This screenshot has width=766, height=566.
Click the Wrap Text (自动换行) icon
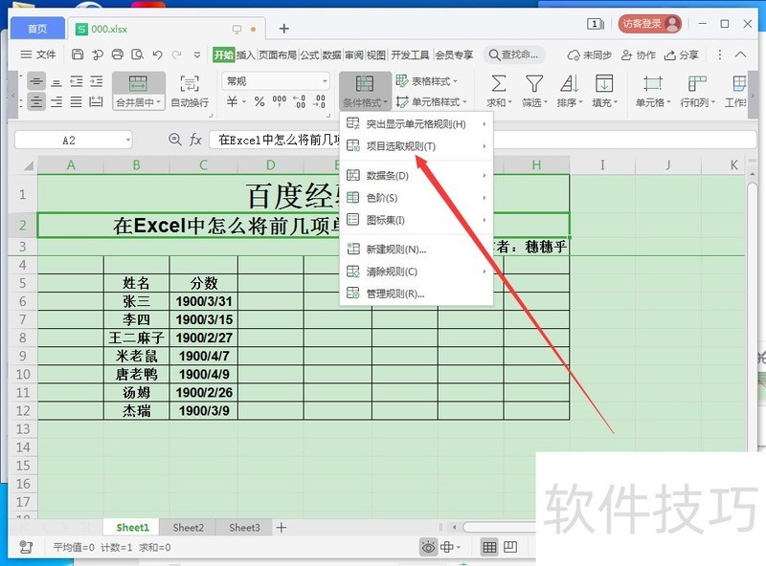point(190,83)
